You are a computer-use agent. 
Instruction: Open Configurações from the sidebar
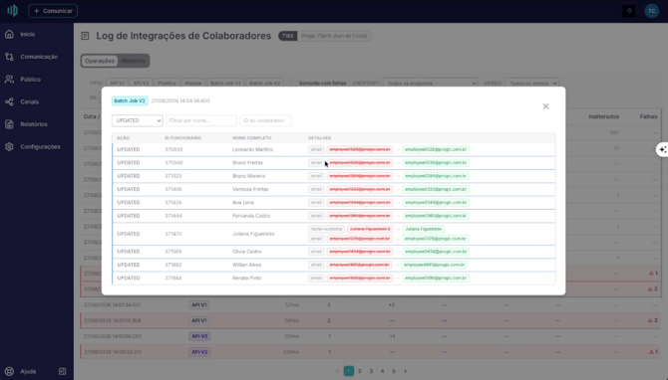pyautogui.click(x=40, y=146)
